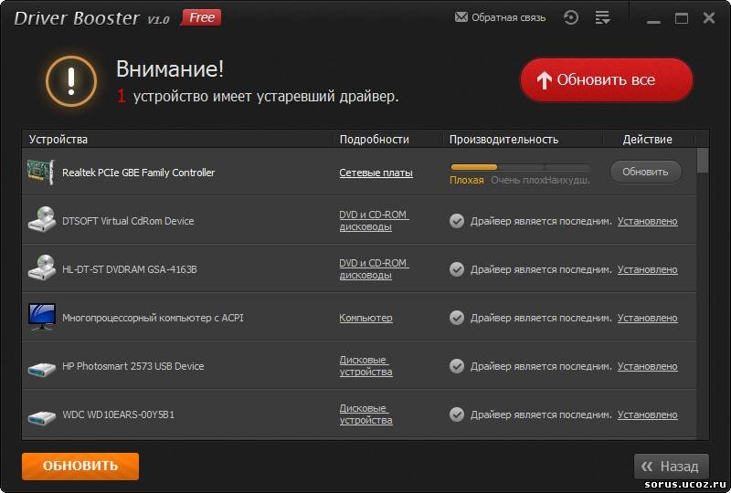Open the Сетевые платы details link

click(376, 173)
